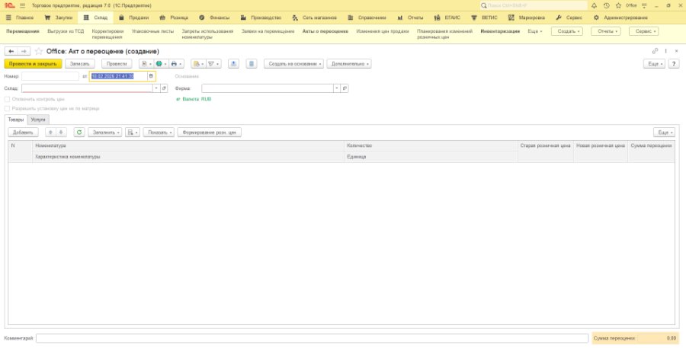The height and width of the screenshot is (348, 686).
Task: Switch to the Услуги tab
Action: tap(38, 120)
